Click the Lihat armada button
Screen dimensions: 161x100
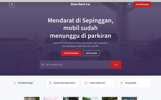click(91, 53)
